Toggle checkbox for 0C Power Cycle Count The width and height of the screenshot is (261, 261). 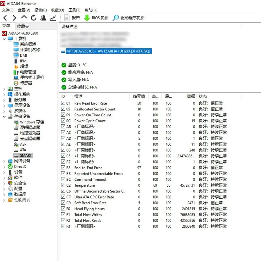63,121
